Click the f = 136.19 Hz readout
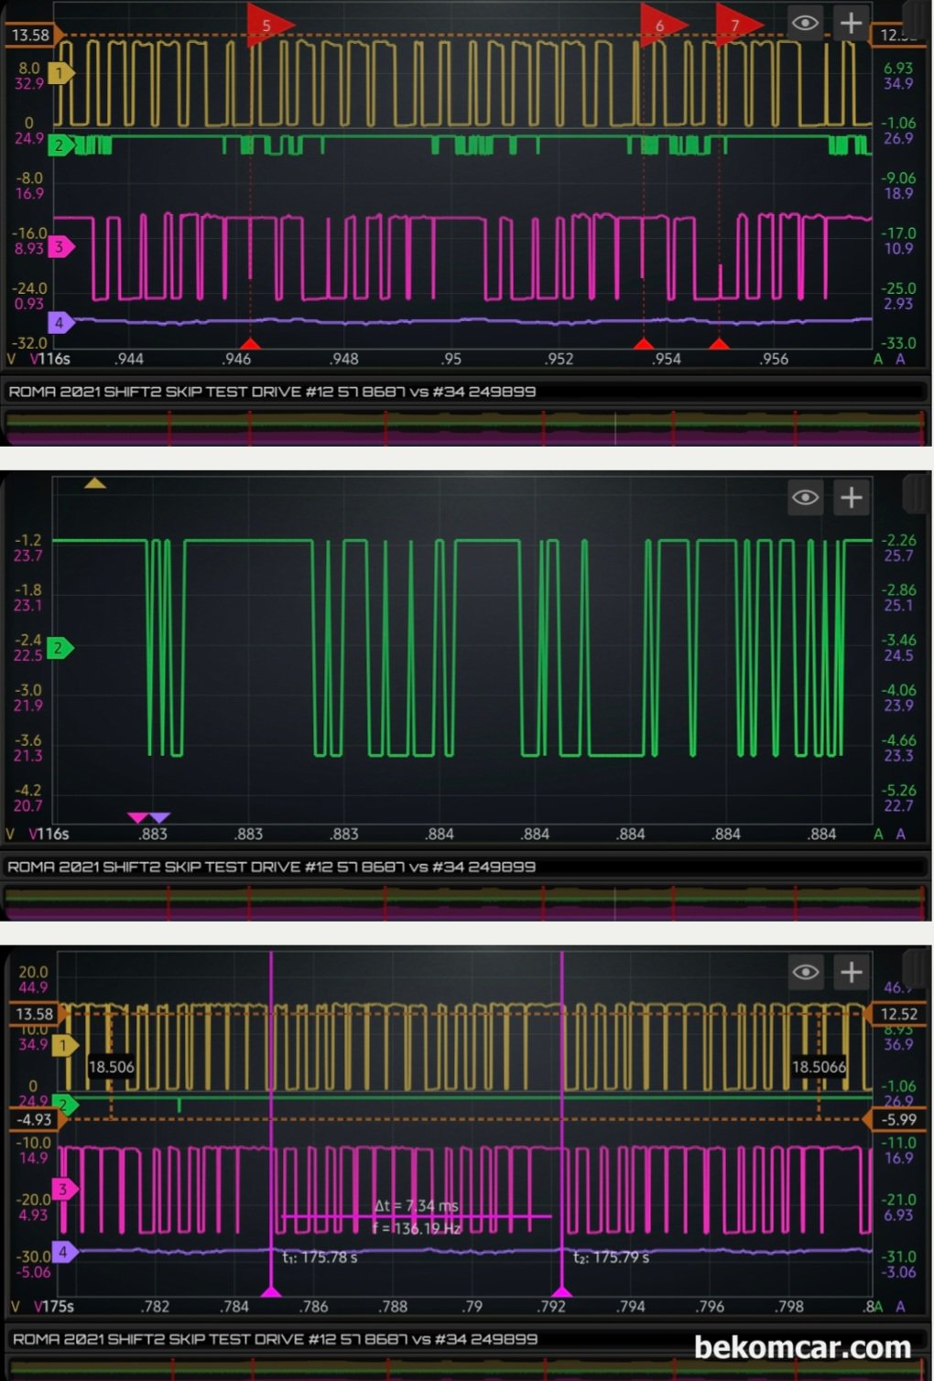This screenshot has height=1381, width=934. click(x=417, y=1228)
